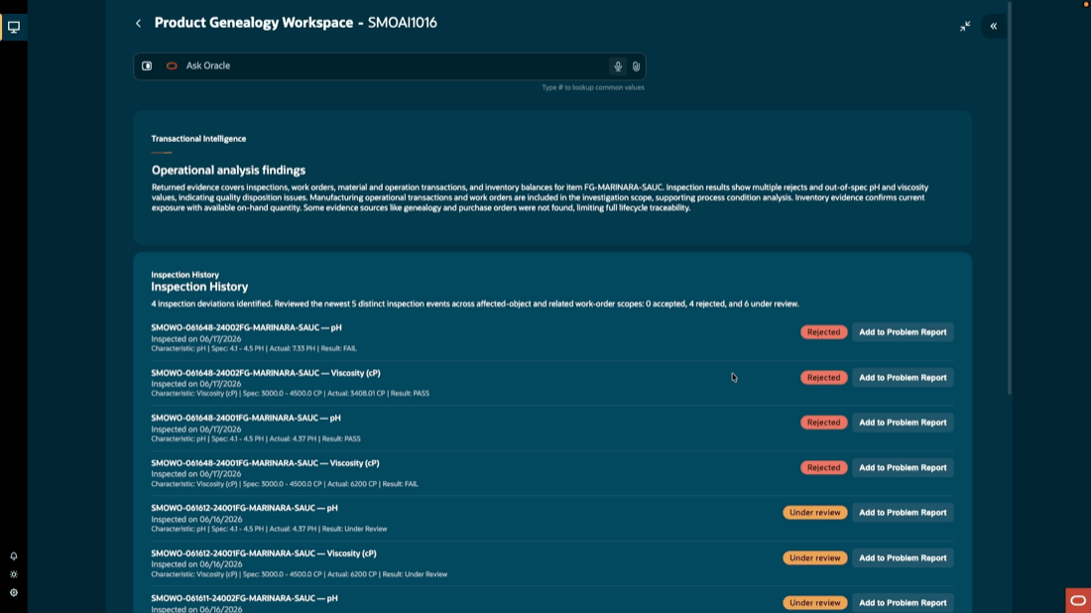Add SMOWO-061611-24002 pH inspection to Problem Report
Viewport: 1091px width, 613px height.
903,602
